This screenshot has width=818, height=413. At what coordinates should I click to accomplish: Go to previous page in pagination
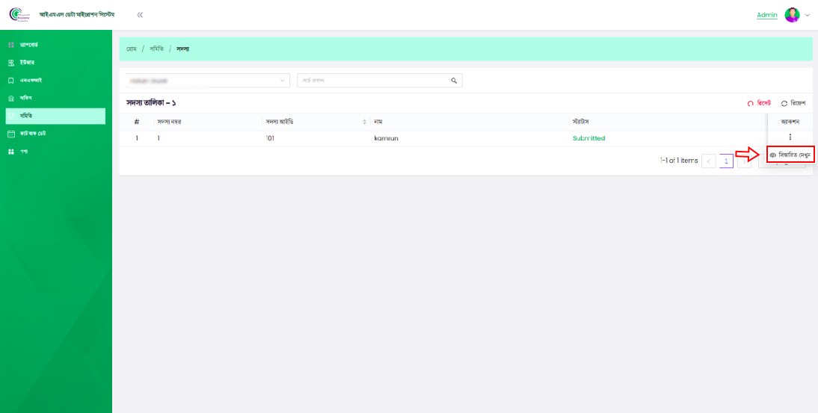tap(709, 161)
